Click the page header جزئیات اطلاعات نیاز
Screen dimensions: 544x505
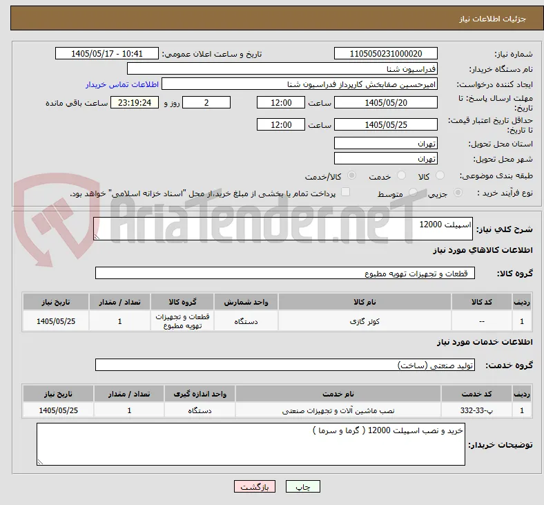[x=492, y=19]
